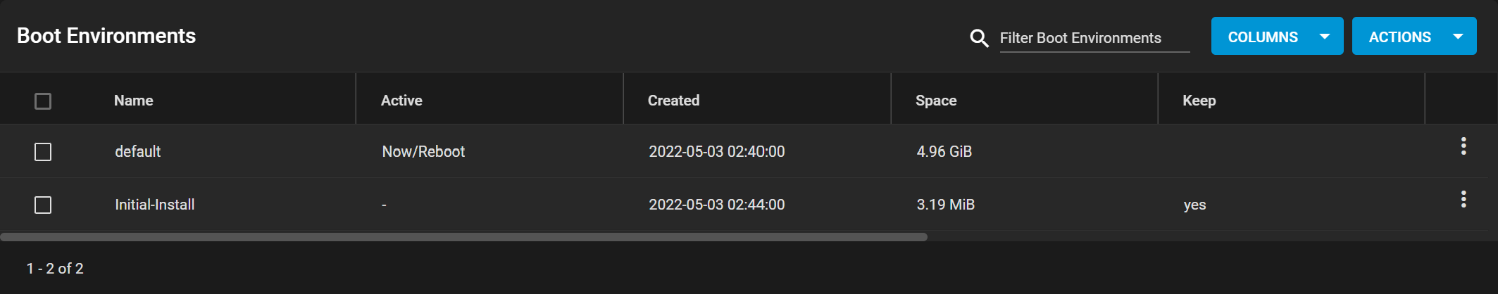Click the Now/Reboot active status cell
Screen dimensions: 1498x294
tap(423, 152)
